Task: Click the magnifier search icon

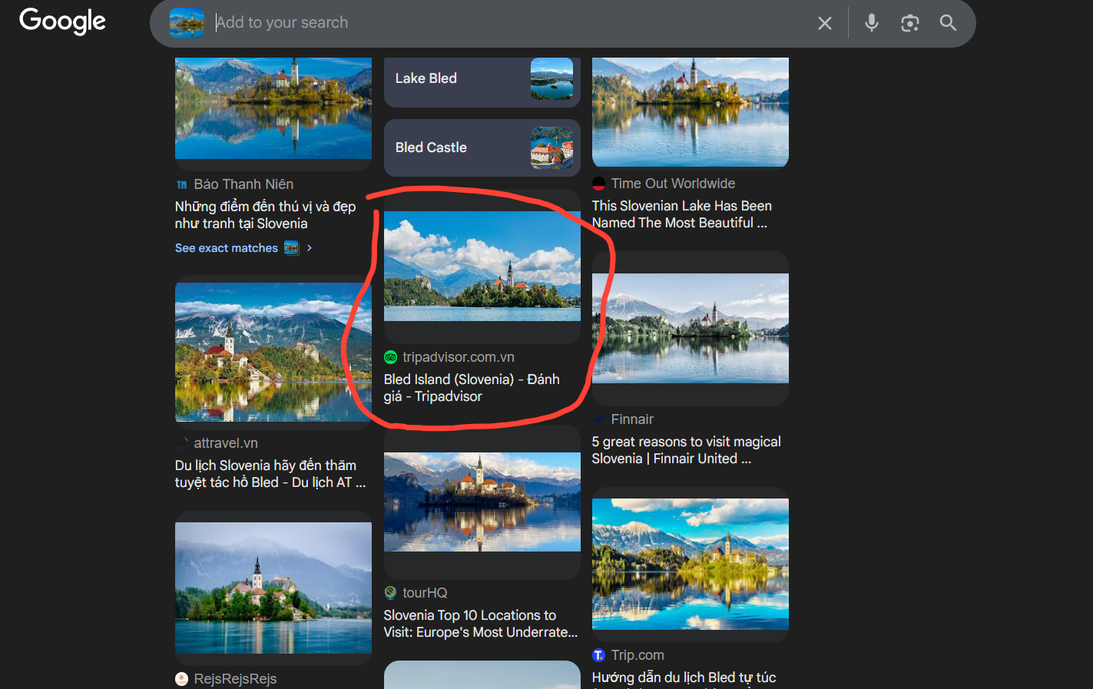Action: pyautogui.click(x=949, y=23)
